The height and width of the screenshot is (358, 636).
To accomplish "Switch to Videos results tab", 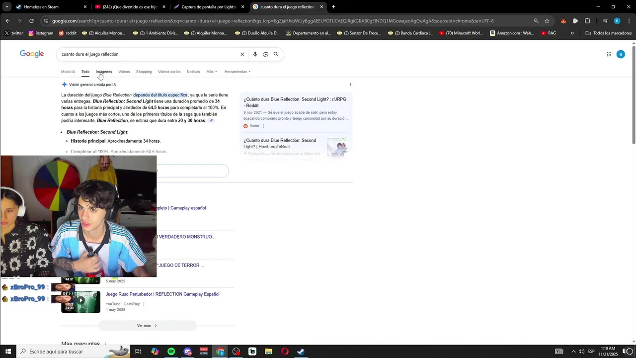I will [124, 72].
